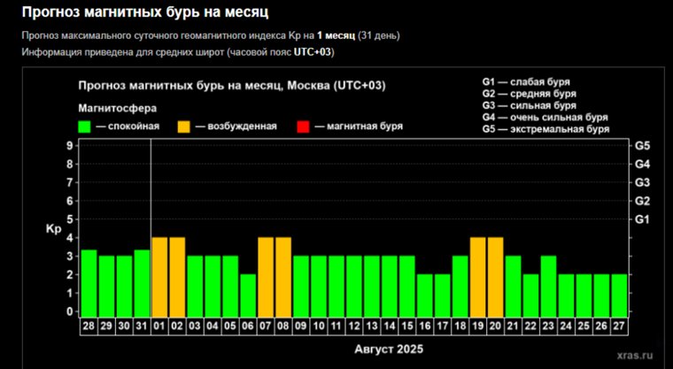Click the 'Август 2025' month label
The image size is (673, 369).
[389, 350]
